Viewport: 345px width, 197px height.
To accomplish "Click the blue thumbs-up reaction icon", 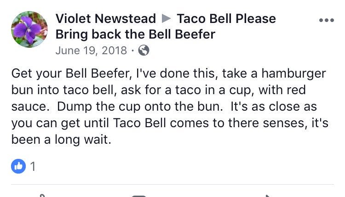I will click(18, 166).
